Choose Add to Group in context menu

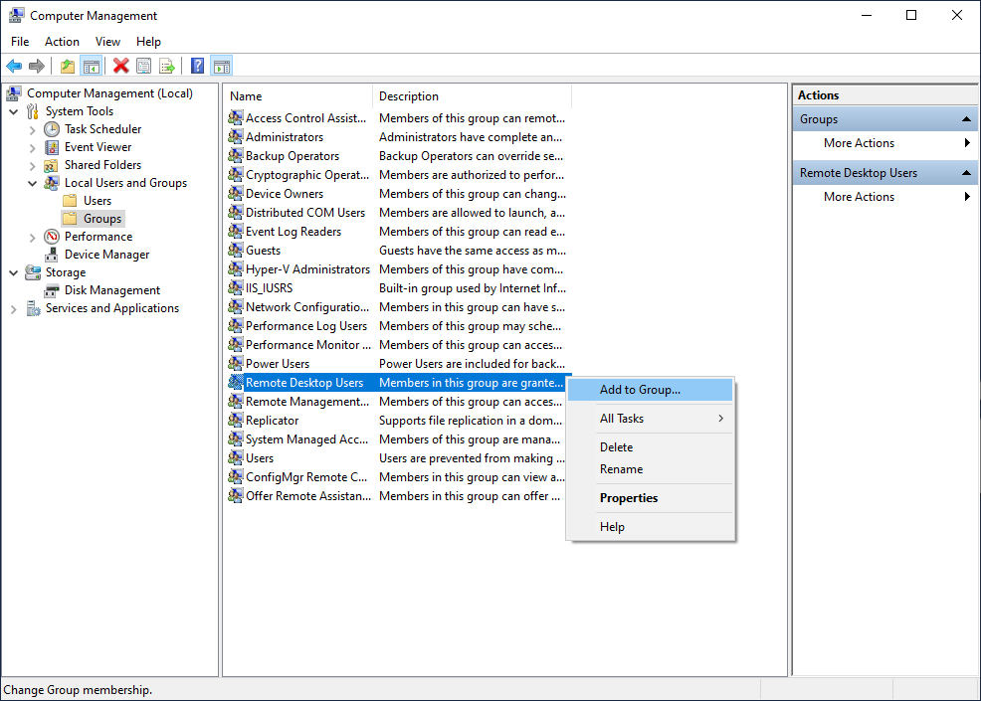tap(651, 390)
